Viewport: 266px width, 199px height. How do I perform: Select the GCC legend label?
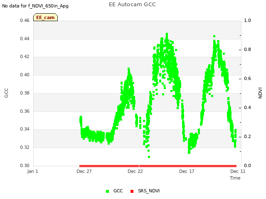[118, 191]
